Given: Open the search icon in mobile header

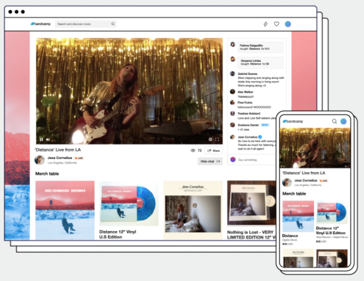Looking at the screenshot, I should (335, 121).
